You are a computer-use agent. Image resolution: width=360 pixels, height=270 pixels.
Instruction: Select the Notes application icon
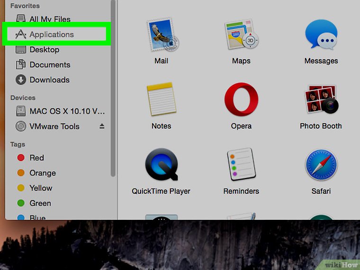(161, 100)
